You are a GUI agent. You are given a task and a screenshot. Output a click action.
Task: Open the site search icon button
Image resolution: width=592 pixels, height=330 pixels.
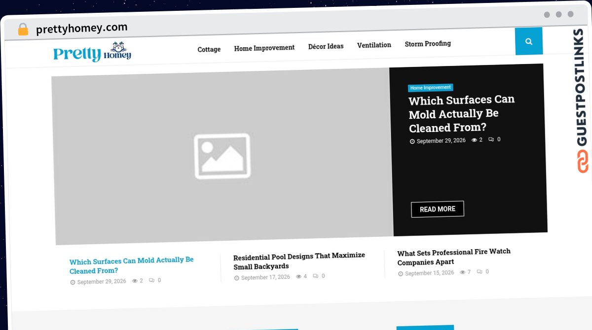click(x=529, y=41)
